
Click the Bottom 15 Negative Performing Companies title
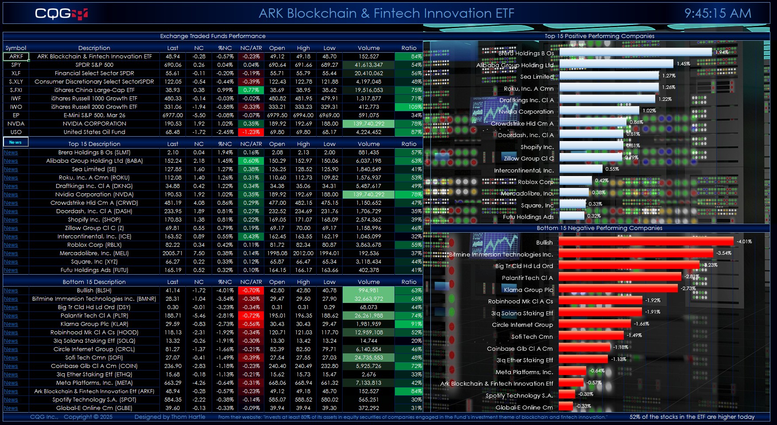[599, 228]
